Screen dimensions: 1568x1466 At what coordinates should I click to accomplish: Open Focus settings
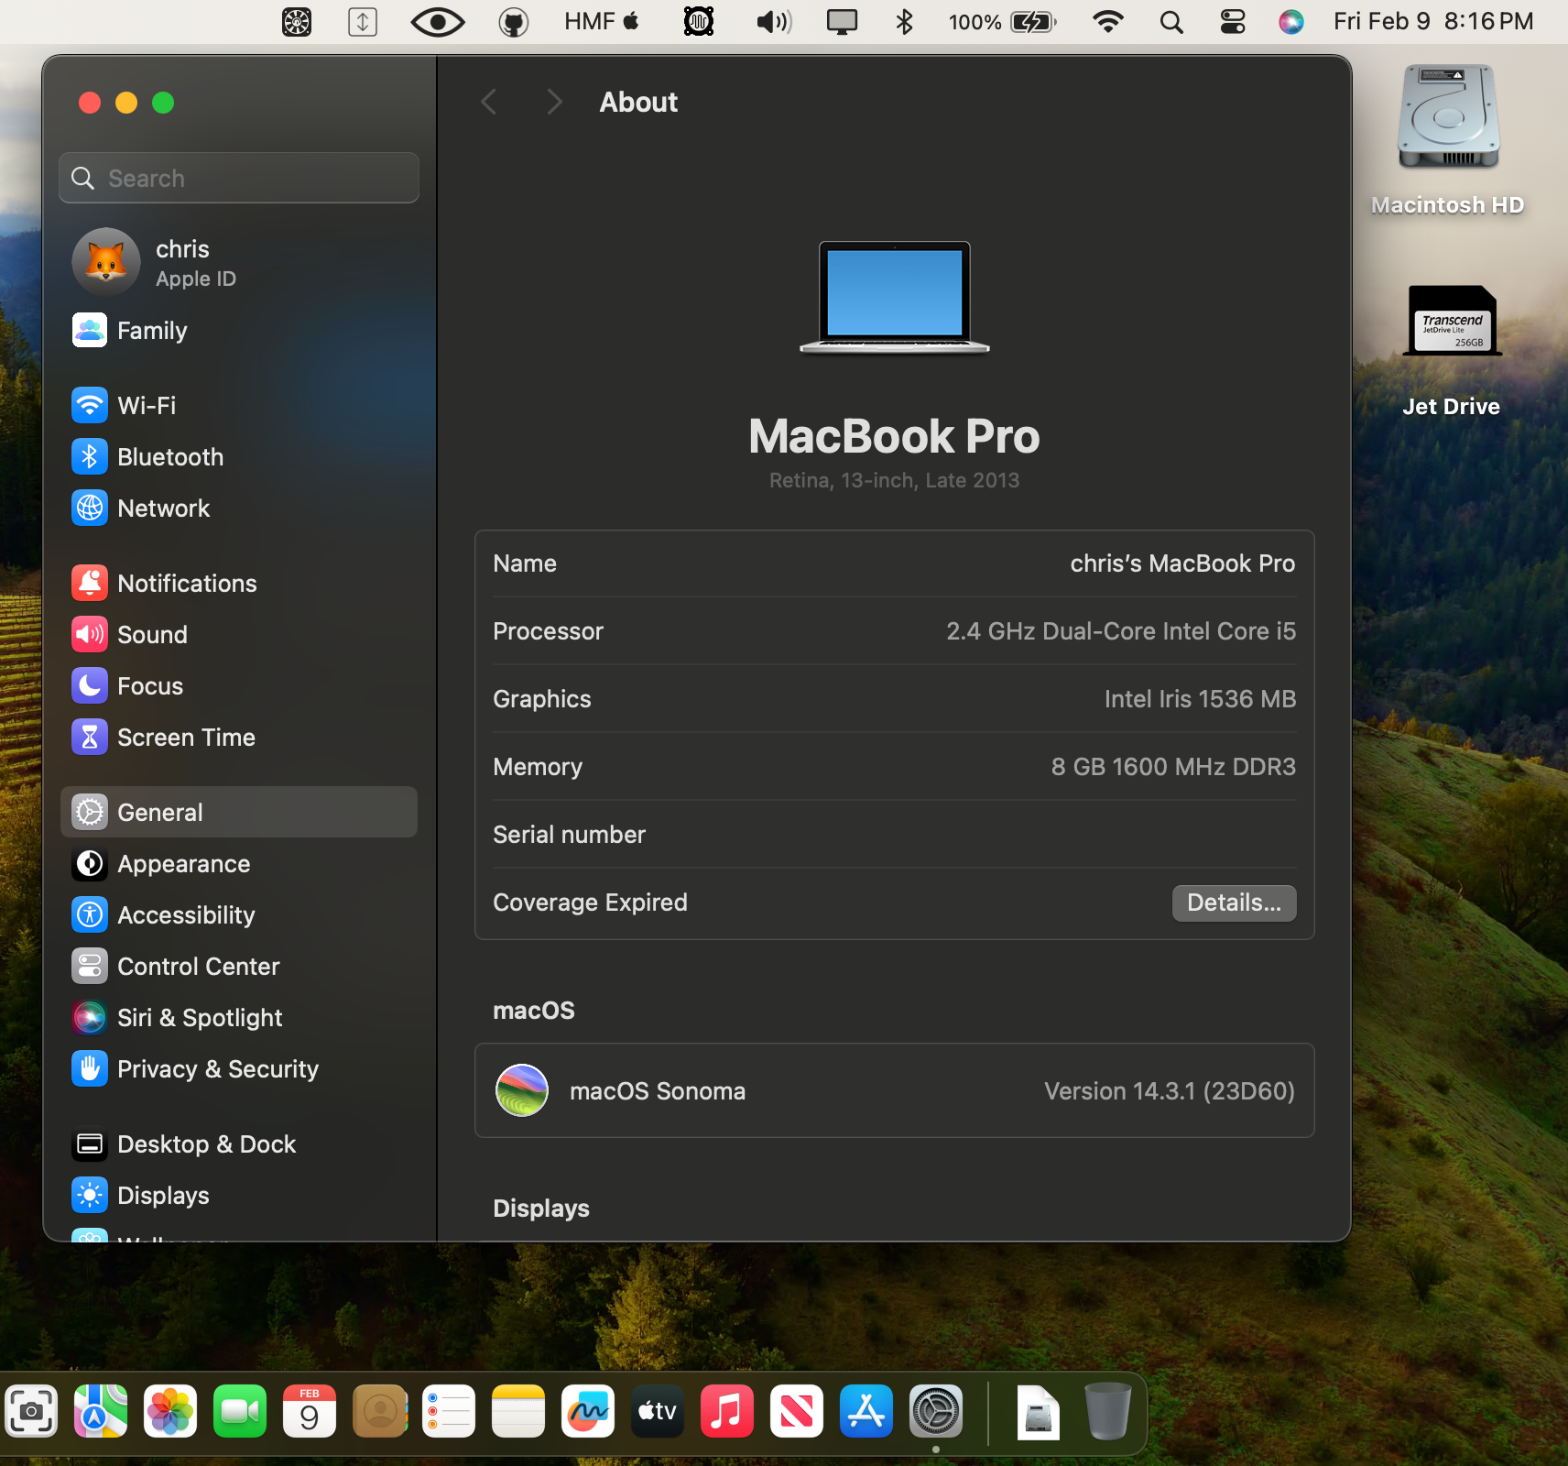click(238, 685)
